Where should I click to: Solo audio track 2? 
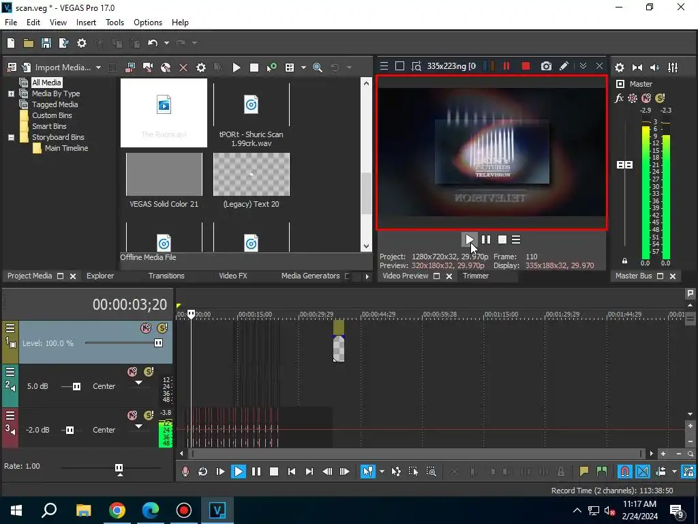149,372
